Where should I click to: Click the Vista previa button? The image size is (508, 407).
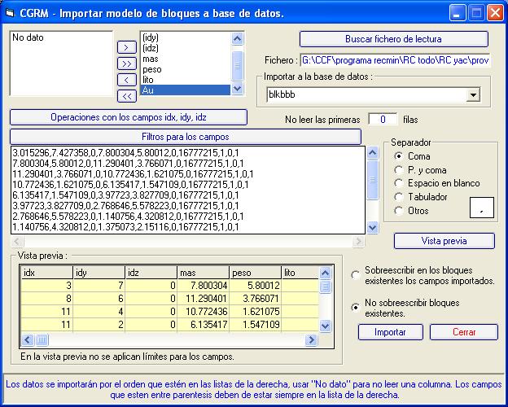(x=444, y=241)
